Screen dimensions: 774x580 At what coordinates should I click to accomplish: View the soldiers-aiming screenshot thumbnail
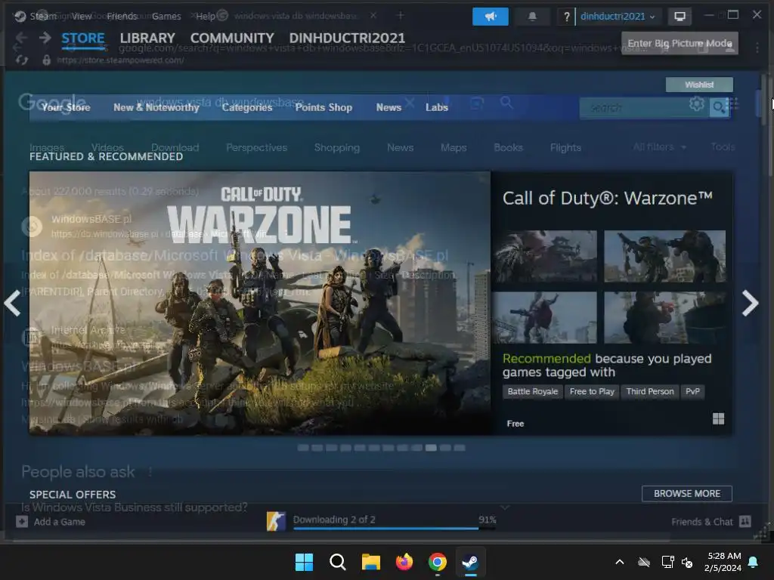click(665, 256)
